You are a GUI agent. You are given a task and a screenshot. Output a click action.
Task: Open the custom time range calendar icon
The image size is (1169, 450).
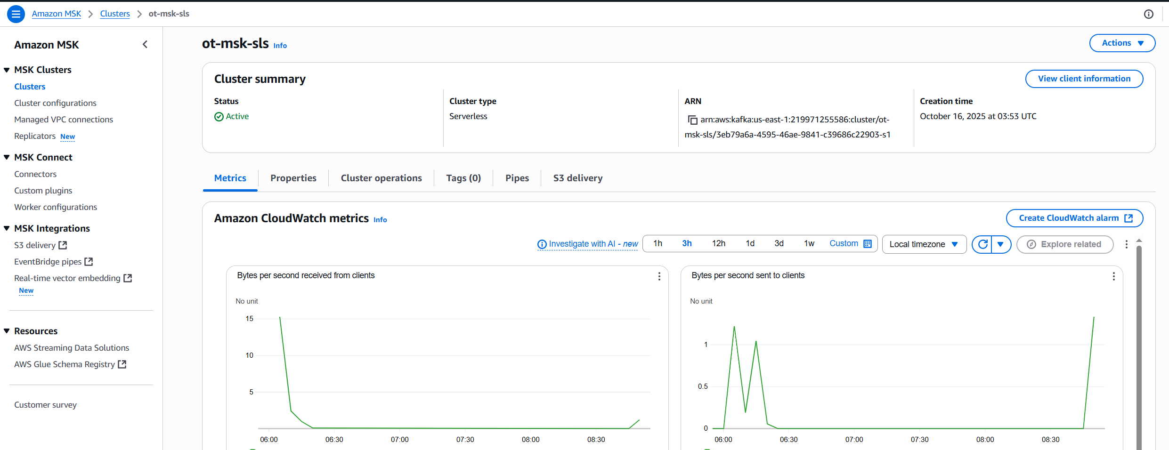tap(868, 244)
